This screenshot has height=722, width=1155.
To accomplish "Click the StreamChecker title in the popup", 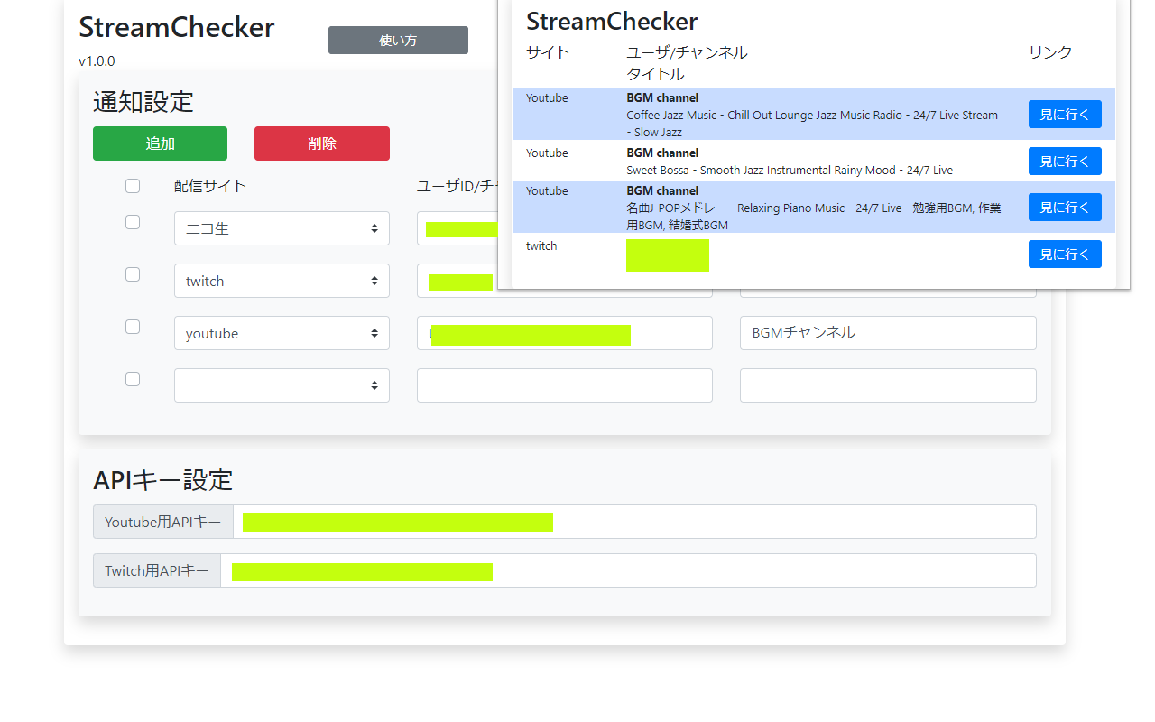I will [x=612, y=21].
